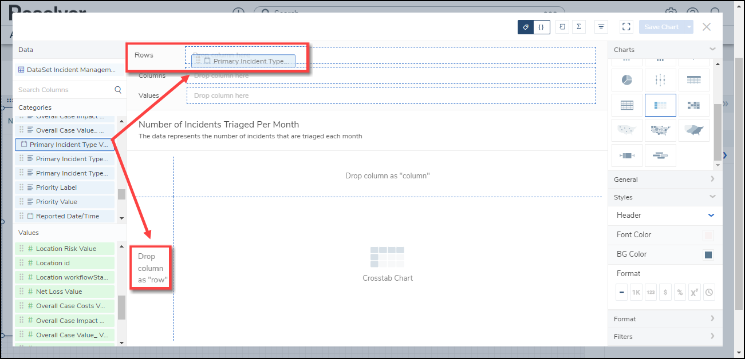
Task: Select the tag/label view toggle
Action: click(526, 27)
